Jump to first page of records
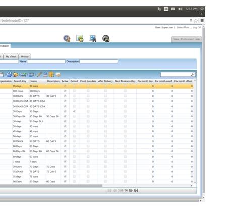The image size is (234, 206). [109, 190]
